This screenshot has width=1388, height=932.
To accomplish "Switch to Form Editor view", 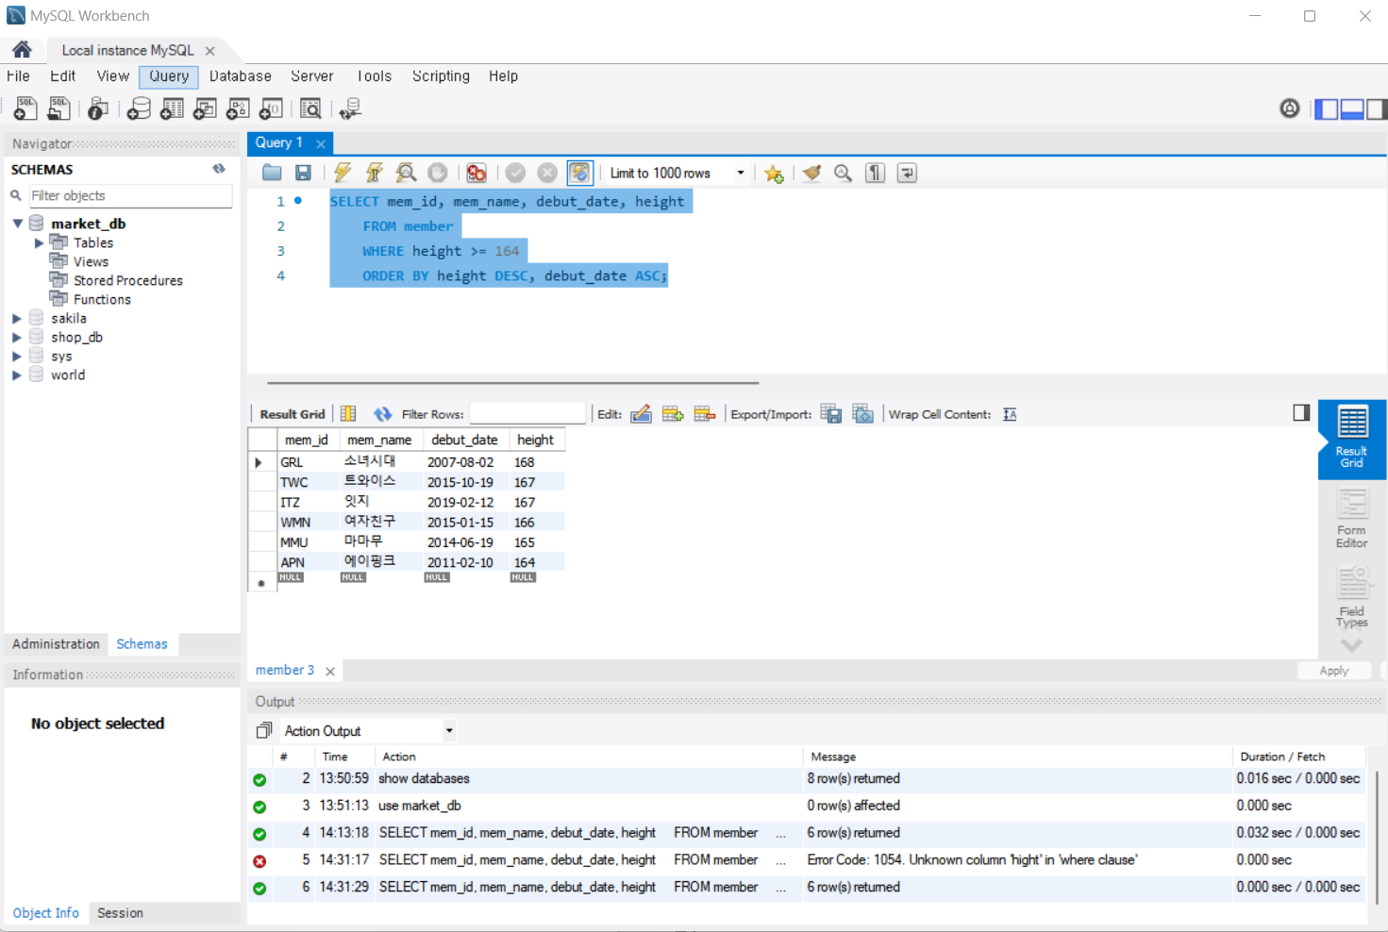I will (1351, 519).
